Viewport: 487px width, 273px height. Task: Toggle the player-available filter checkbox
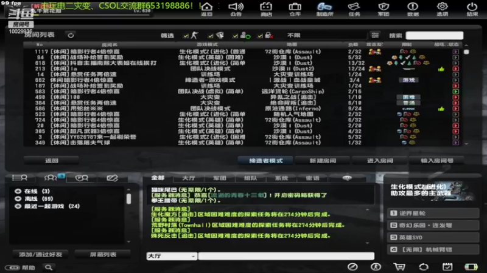pos(235,36)
